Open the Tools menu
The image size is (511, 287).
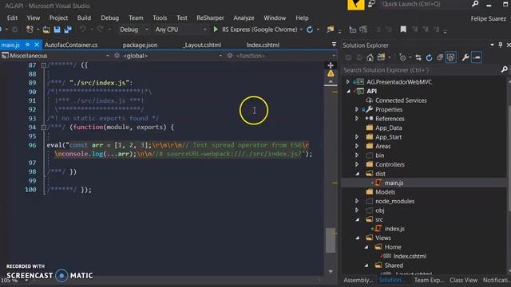[x=160, y=18]
